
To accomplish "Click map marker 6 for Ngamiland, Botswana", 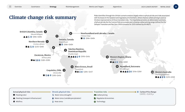I will coord(117,66).
